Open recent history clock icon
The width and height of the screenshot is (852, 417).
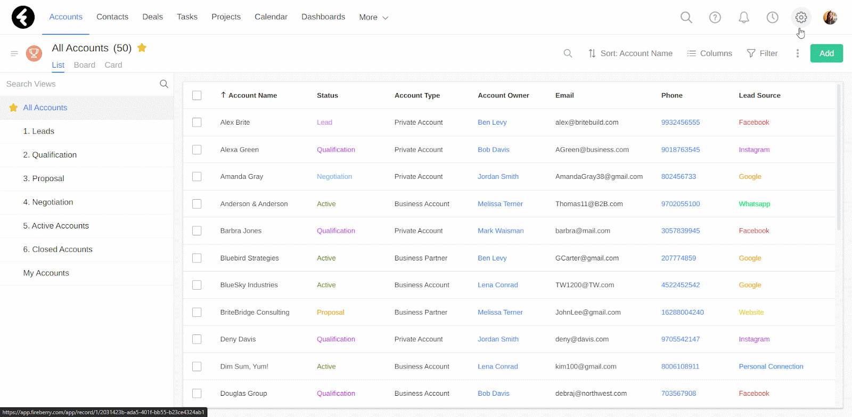[x=772, y=18]
